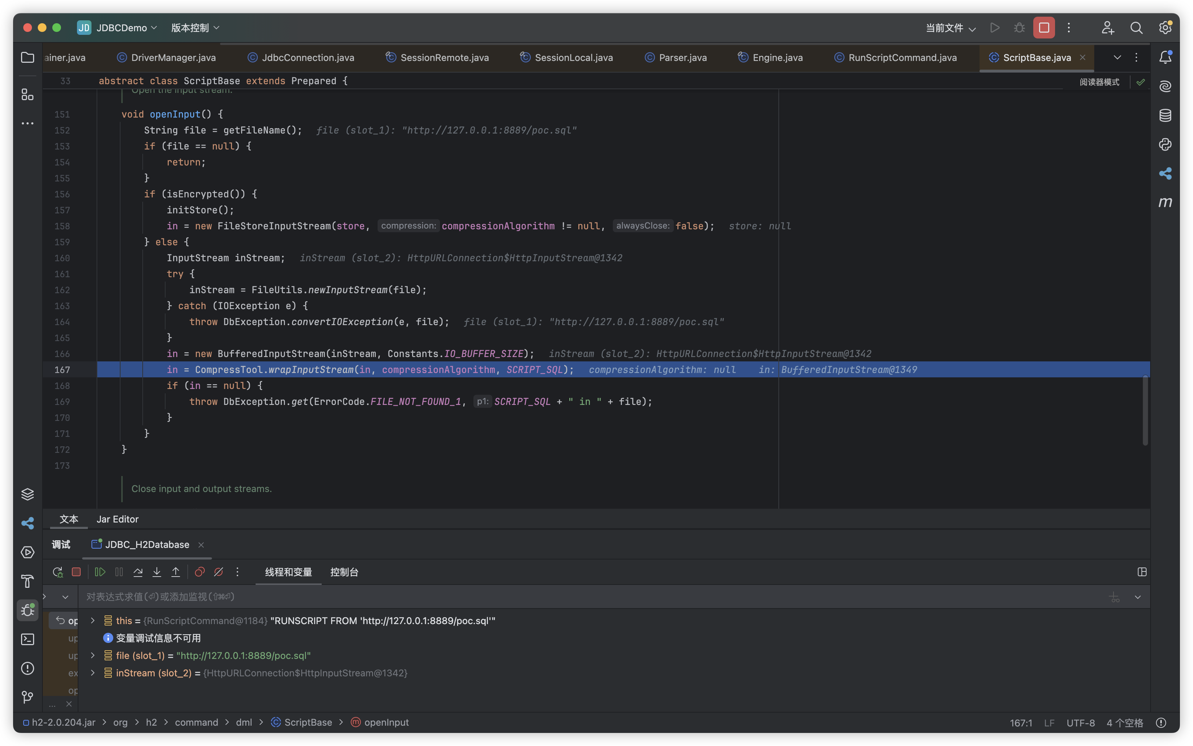View all breakpoints
1193x746 pixels.
[199, 572]
